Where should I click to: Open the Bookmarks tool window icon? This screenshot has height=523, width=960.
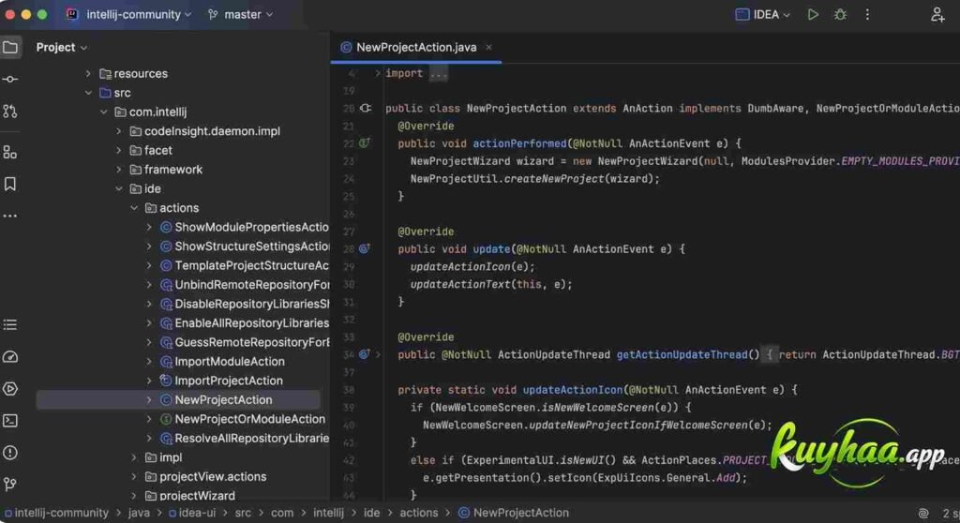pos(10,184)
